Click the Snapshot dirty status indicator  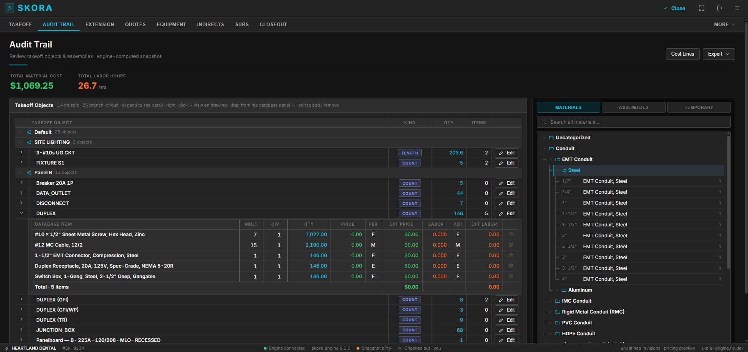click(x=374, y=348)
